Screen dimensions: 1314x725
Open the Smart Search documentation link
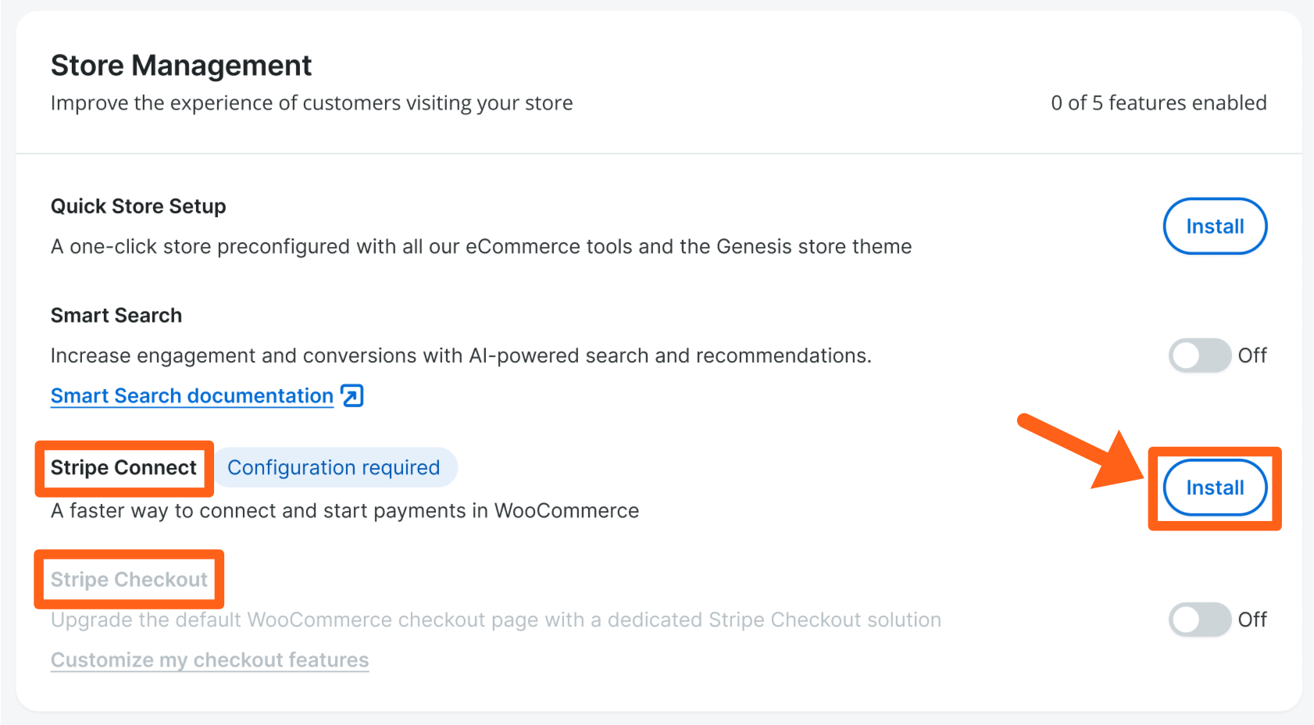coord(192,396)
